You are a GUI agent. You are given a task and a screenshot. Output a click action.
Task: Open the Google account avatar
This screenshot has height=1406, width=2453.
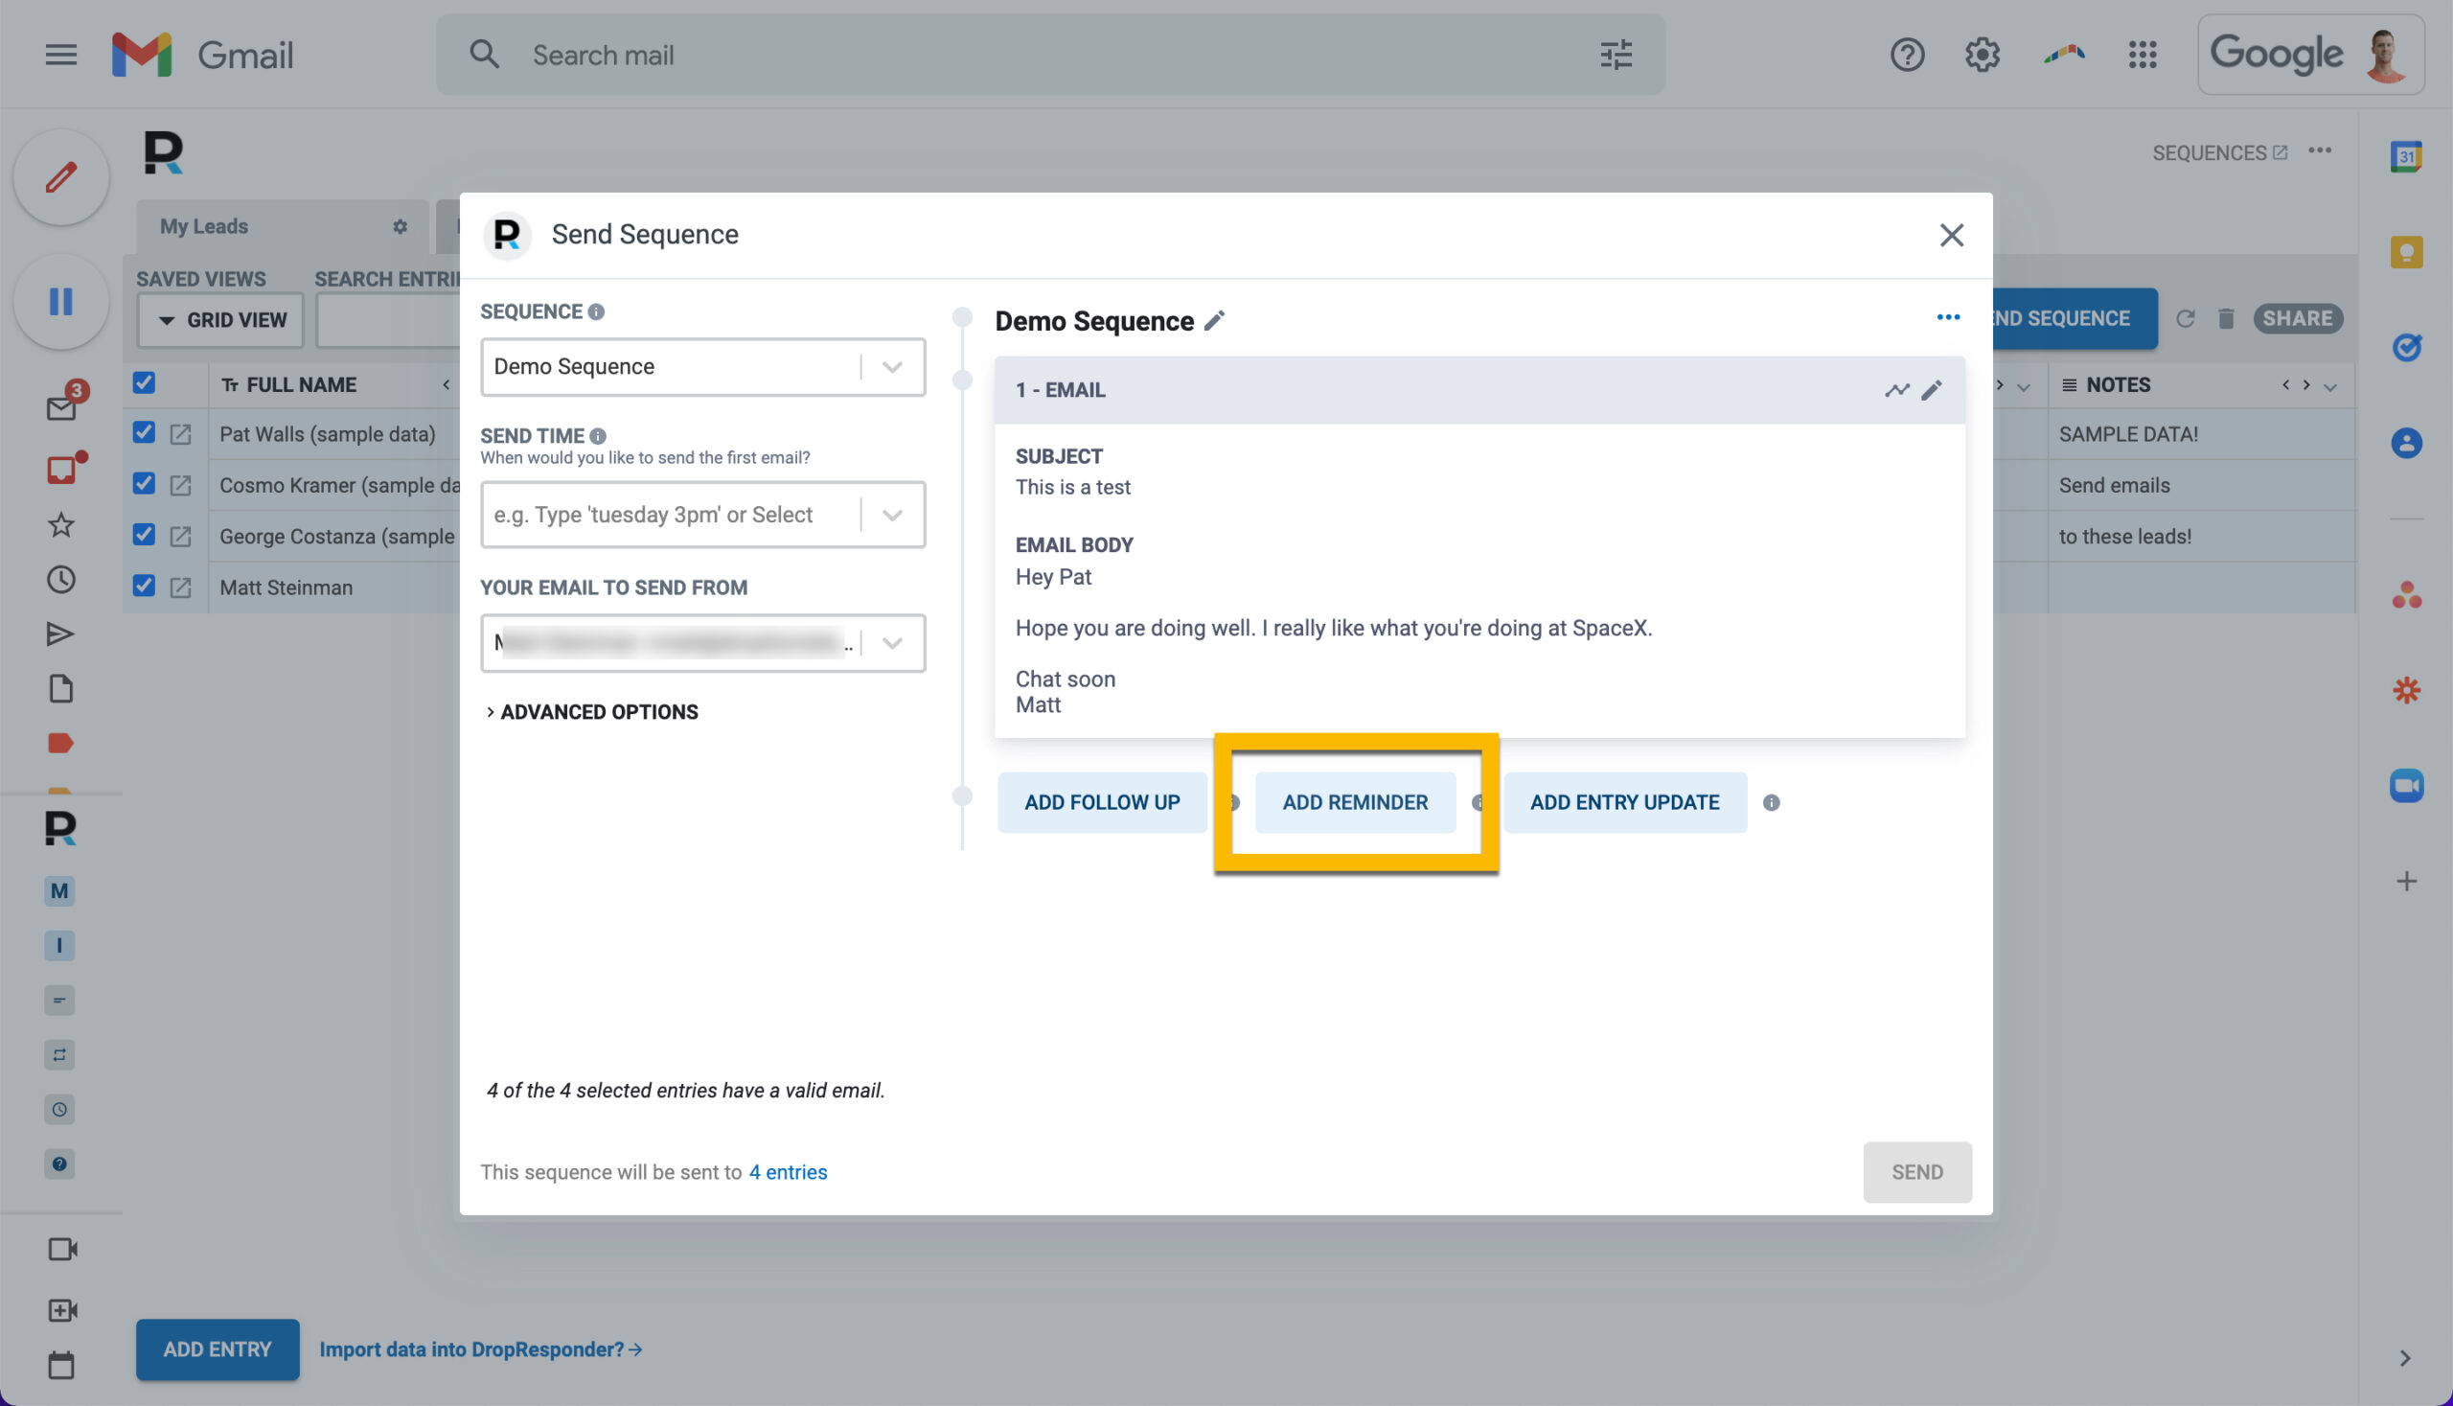[2384, 55]
